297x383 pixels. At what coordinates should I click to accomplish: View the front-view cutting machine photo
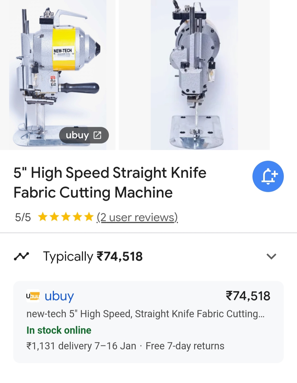pos(194,74)
